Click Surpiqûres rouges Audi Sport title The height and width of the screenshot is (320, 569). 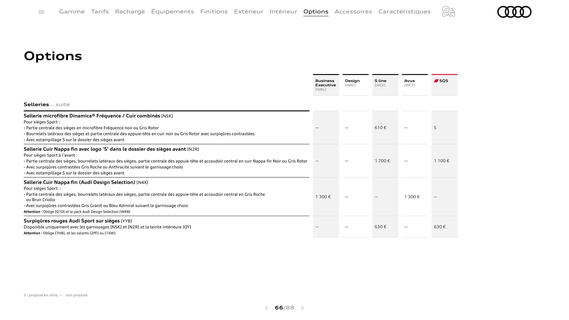(78, 221)
